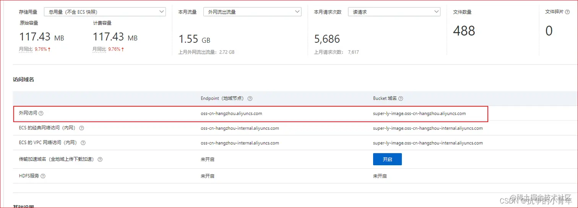The width and height of the screenshot is (578, 208).
Task: Click the 原始容量 117.43 MB value
Action: pyautogui.click(x=42, y=37)
